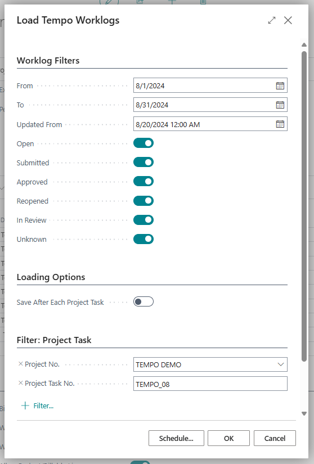Open calendar picker for To date
This screenshot has width=314, height=464.
(x=280, y=105)
